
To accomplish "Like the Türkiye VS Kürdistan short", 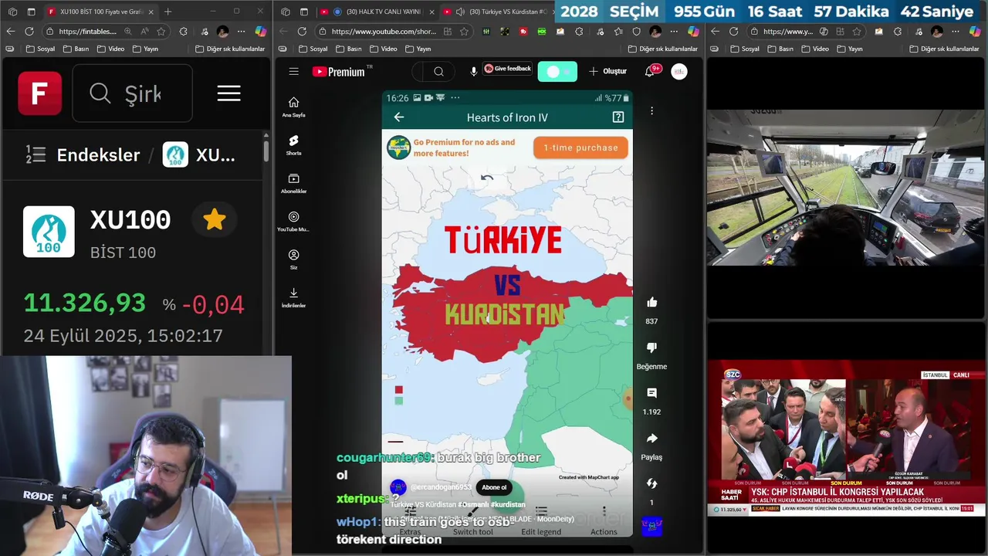I will point(651,303).
